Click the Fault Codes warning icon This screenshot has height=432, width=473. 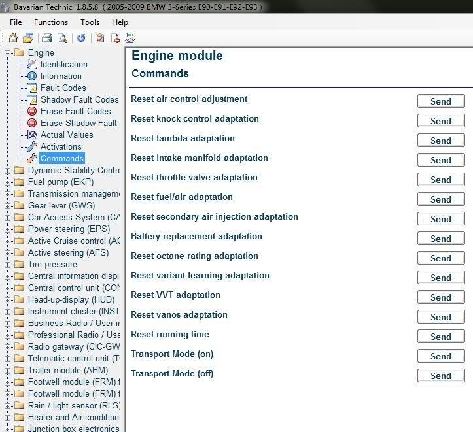[x=32, y=88]
